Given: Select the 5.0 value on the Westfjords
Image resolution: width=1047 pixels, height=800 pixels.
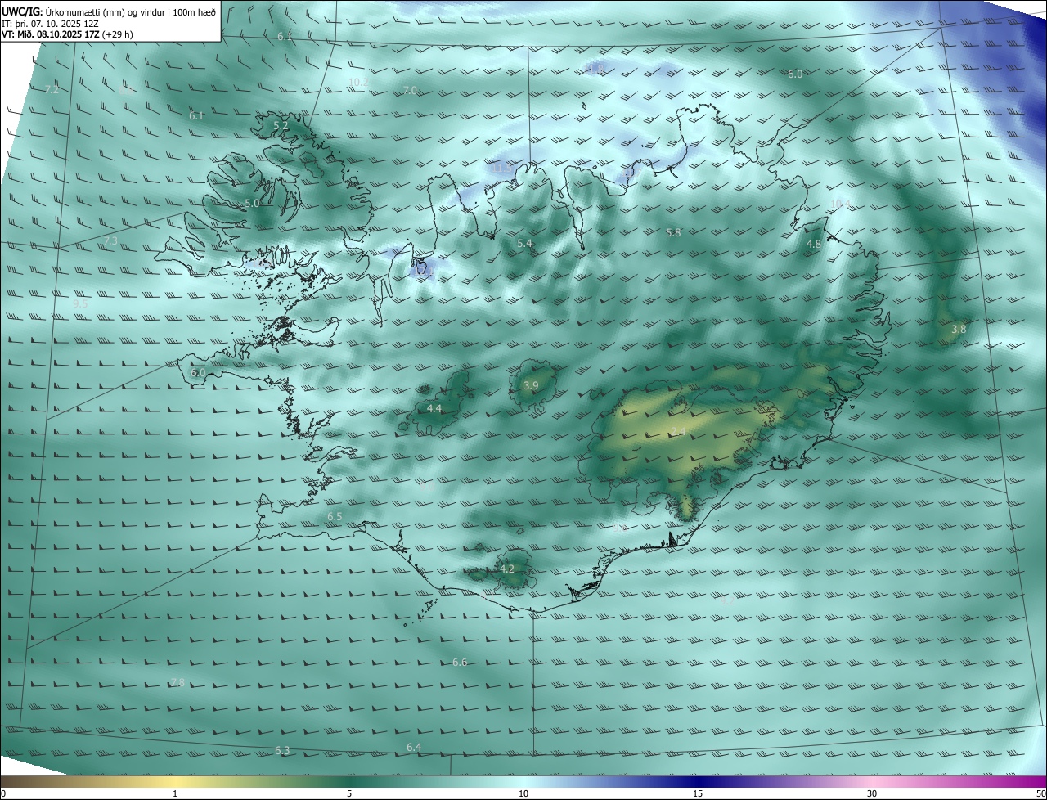Looking at the screenshot, I should pos(252,203).
